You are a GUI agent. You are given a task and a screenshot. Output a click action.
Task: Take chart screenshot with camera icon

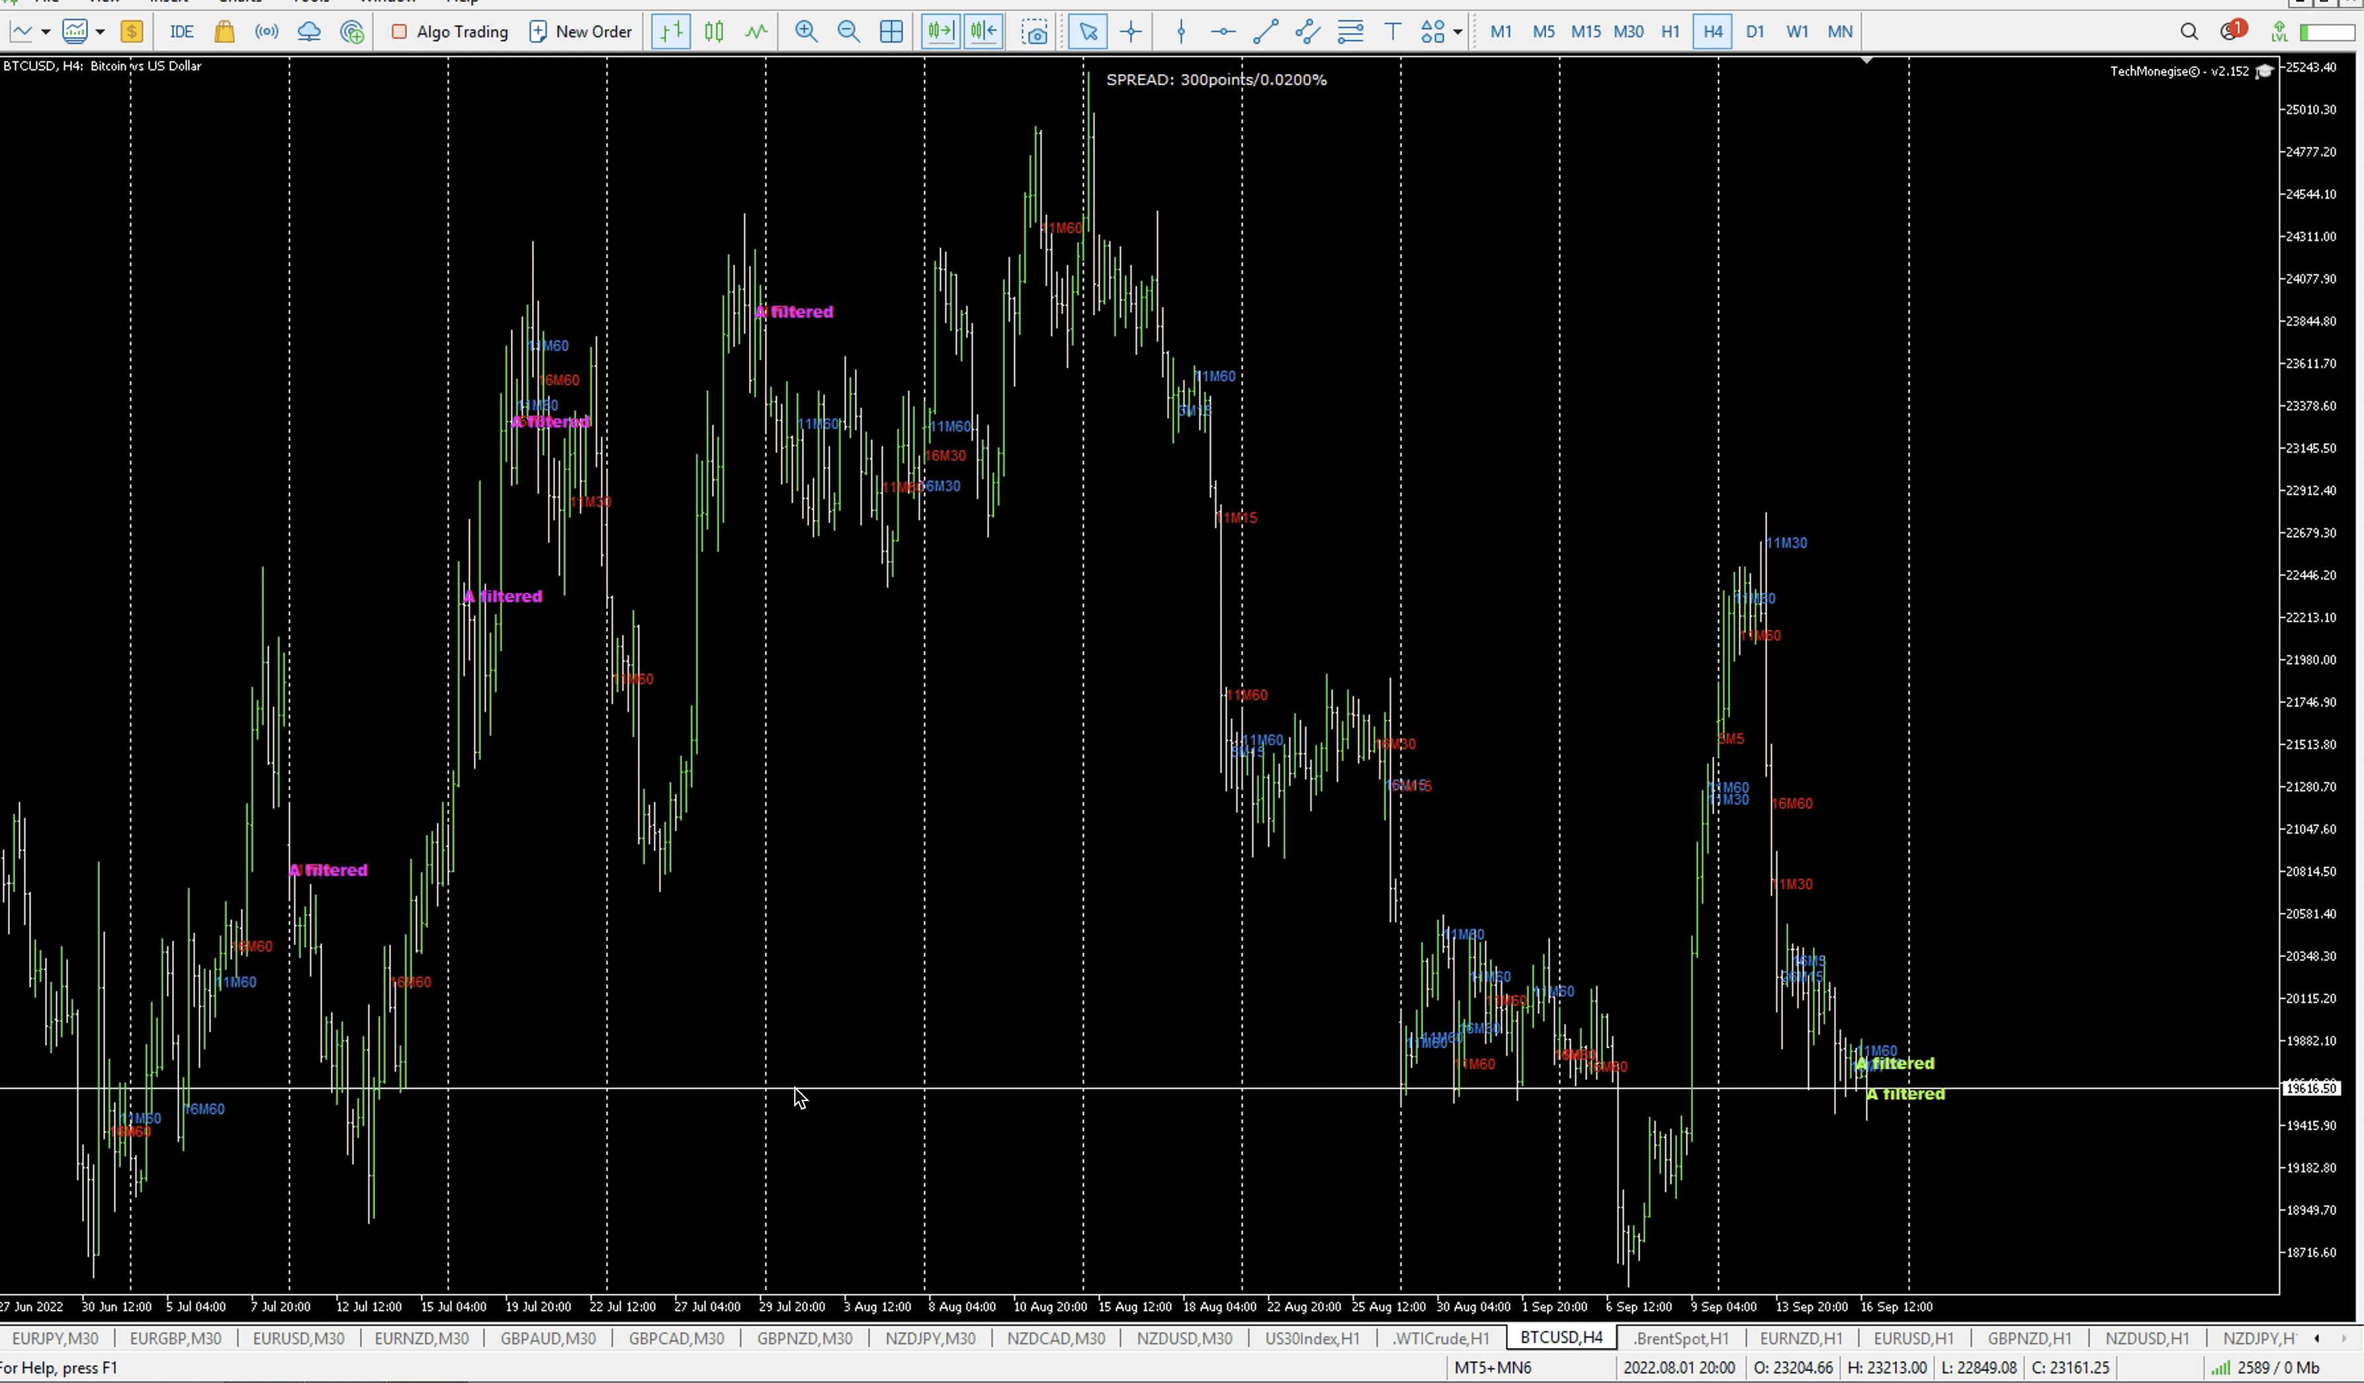1034,32
